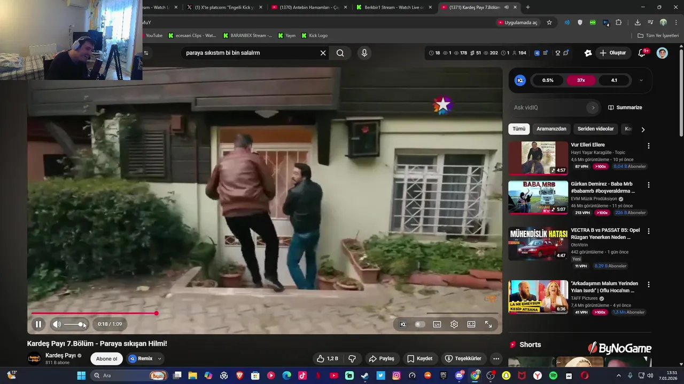The image size is (684, 384).
Task: Enter fullscreen video mode
Action: point(488,324)
